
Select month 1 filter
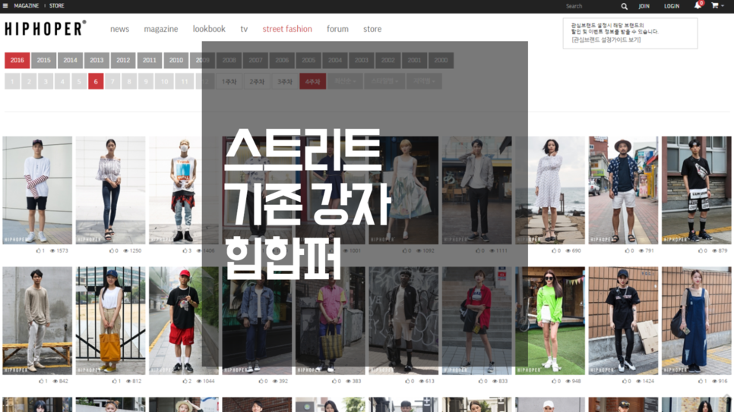click(12, 81)
